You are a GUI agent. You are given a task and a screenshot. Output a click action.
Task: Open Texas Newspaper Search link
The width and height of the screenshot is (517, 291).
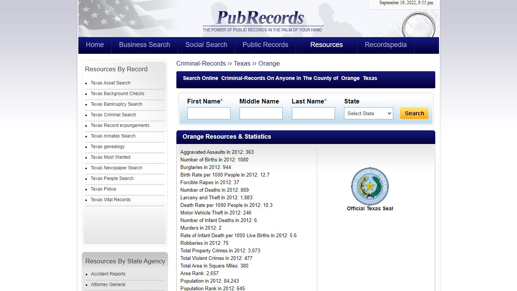[x=117, y=168]
